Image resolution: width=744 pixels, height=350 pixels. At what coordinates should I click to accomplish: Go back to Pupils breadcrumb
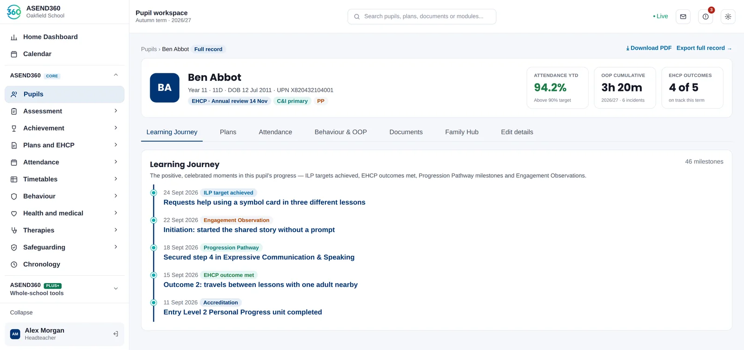149,49
